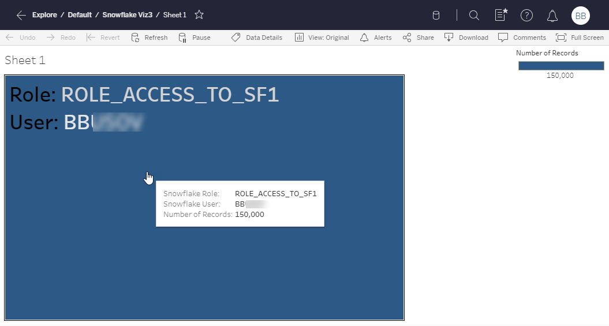Open the notifications bell
Viewport: 609px width, 326px height.
point(552,16)
